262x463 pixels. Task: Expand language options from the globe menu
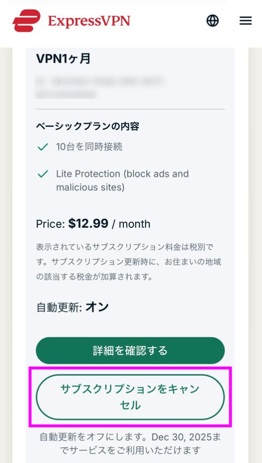click(x=212, y=20)
